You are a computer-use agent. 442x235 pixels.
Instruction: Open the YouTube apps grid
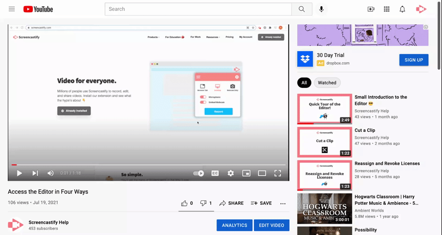pos(387,9)
